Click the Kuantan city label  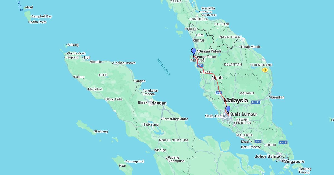(277, 97)
